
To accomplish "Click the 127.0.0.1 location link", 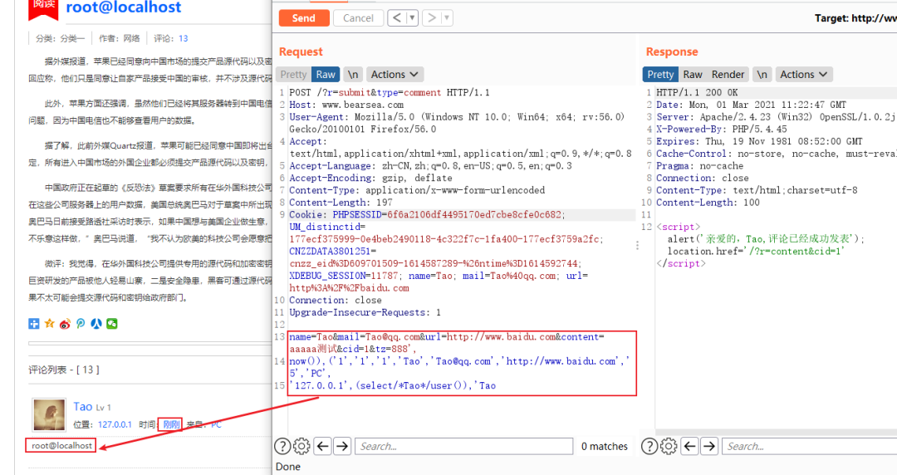I will (115, 424).
